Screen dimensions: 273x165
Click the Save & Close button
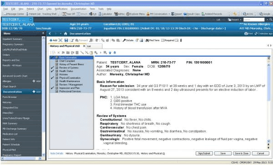point(242,153)
